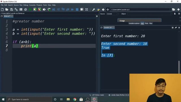Click the Windows taskbar search box
Screen dimensions: 181x102
[x=29, y=99]
